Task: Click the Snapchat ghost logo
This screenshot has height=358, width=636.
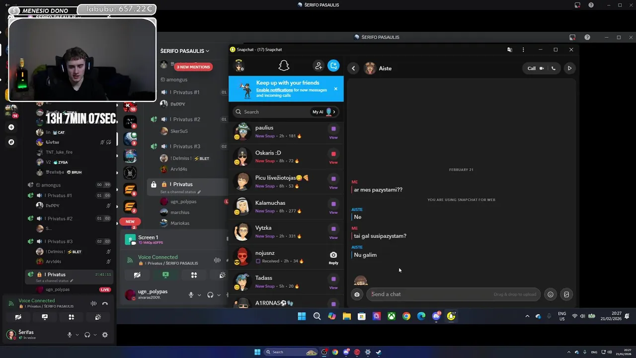Action: [x=284, y=66]
